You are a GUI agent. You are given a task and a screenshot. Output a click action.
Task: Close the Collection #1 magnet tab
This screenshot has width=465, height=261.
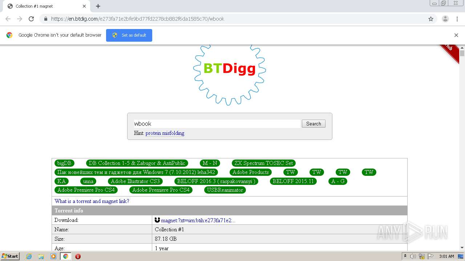84,6
